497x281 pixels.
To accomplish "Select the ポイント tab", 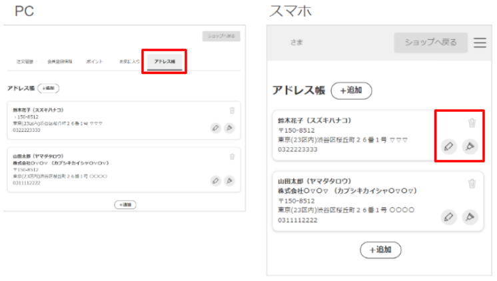I will (94, 61).
